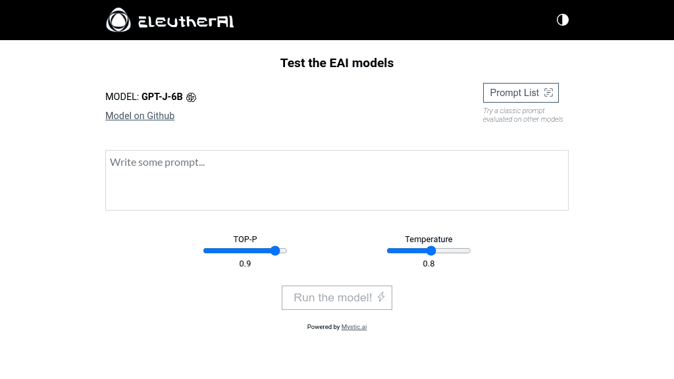Visit the Mystic.ai link
This screenshot has height=379, width=674.
pos(353,327)
